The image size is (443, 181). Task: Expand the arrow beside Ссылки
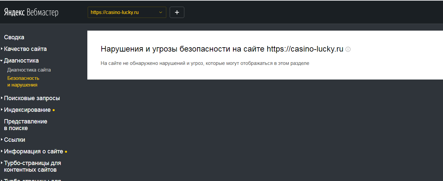(x=2, y=140)
